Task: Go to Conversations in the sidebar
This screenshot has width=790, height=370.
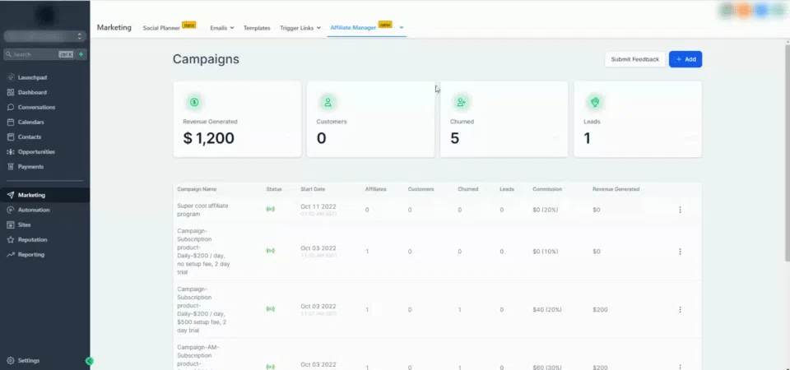Action: [x=36, y=107]
